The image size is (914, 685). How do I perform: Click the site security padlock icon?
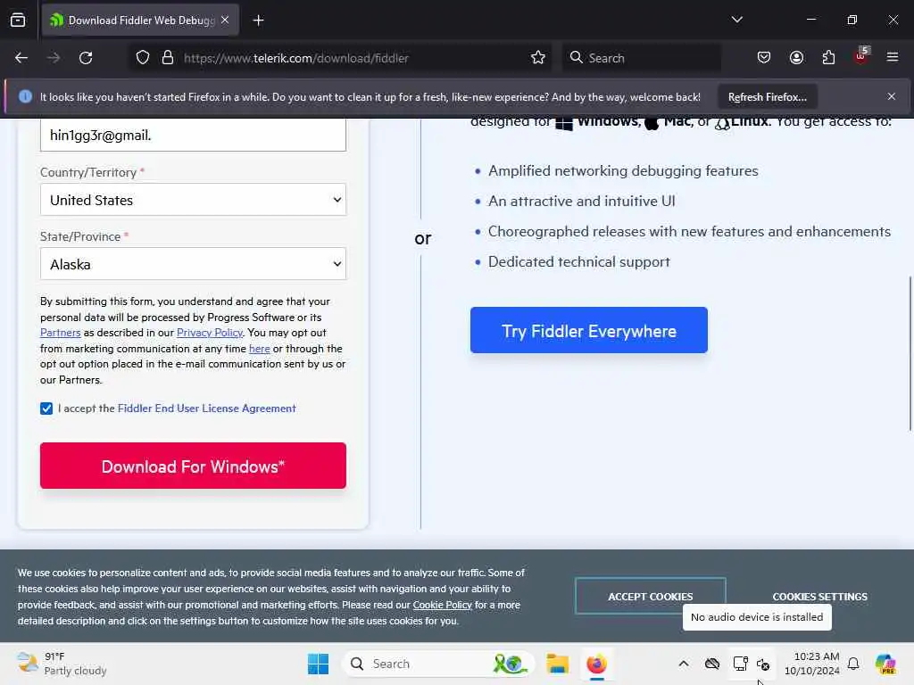[168, 58]
